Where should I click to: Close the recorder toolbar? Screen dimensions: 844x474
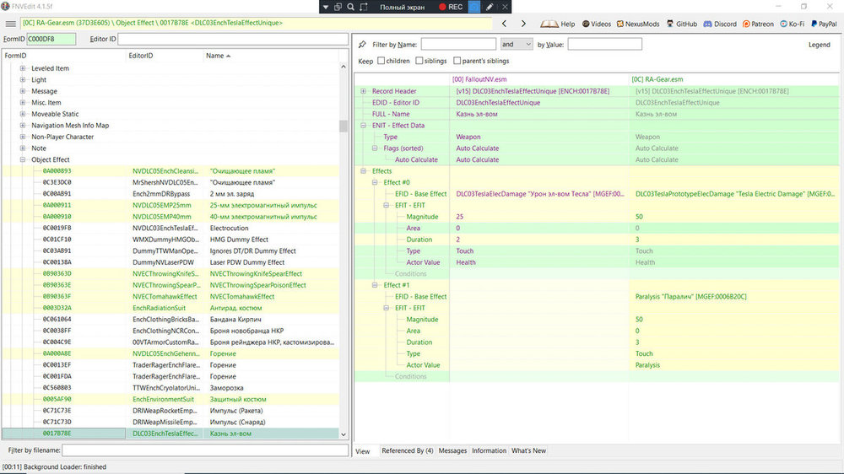[505, 7]
